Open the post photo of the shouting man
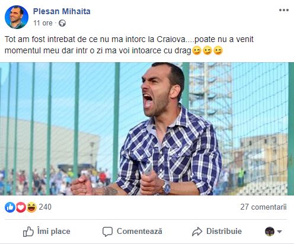Screen dimensions: 294x244 pyautogui.click(x=147, y=129)
